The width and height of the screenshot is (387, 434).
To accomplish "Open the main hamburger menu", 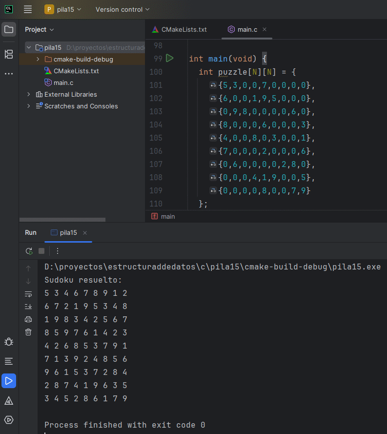I will point(28,9).
